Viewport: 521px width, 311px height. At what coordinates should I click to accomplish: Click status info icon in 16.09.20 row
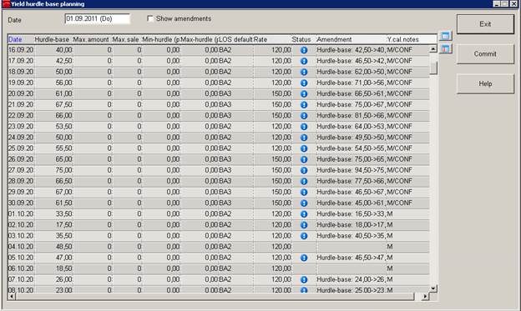coord(304,50)
